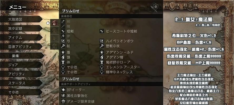The image size is (234, 105).
Task: Choose the equipped エレメントブースター accessory
Action: pyautogui.click(x=123, y=67)
